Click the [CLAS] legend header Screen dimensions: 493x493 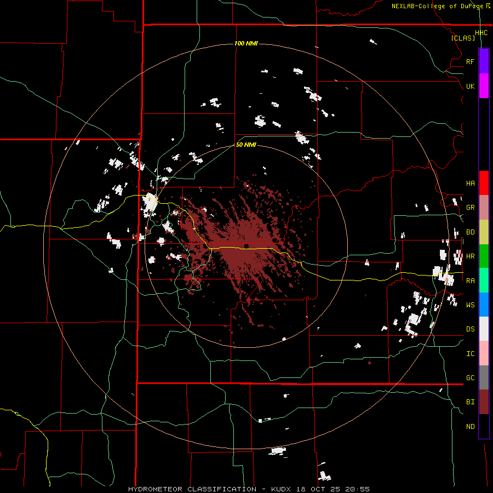pos(463,38)
